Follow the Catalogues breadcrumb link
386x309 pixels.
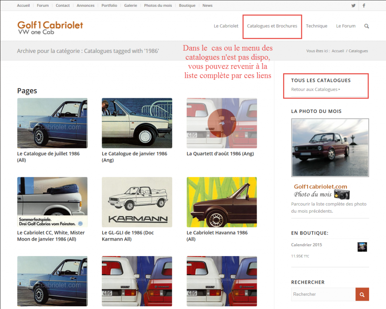pos(358,51)
